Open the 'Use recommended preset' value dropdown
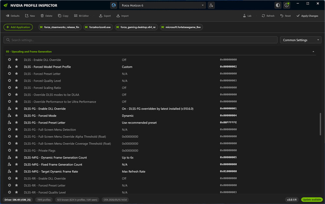The width and height of the screenshot is (325, 204). (139, 123)
